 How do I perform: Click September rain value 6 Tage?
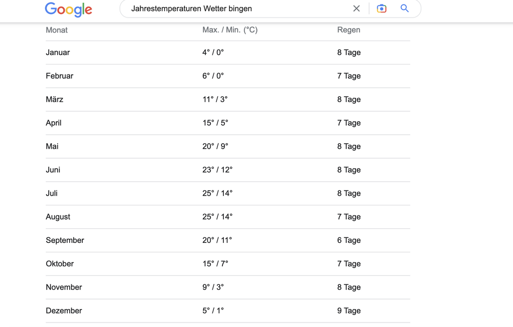tap(349, 240)
